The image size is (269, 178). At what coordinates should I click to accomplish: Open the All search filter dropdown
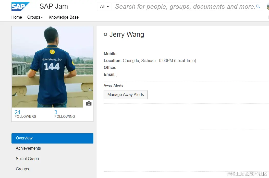(104, 7)
